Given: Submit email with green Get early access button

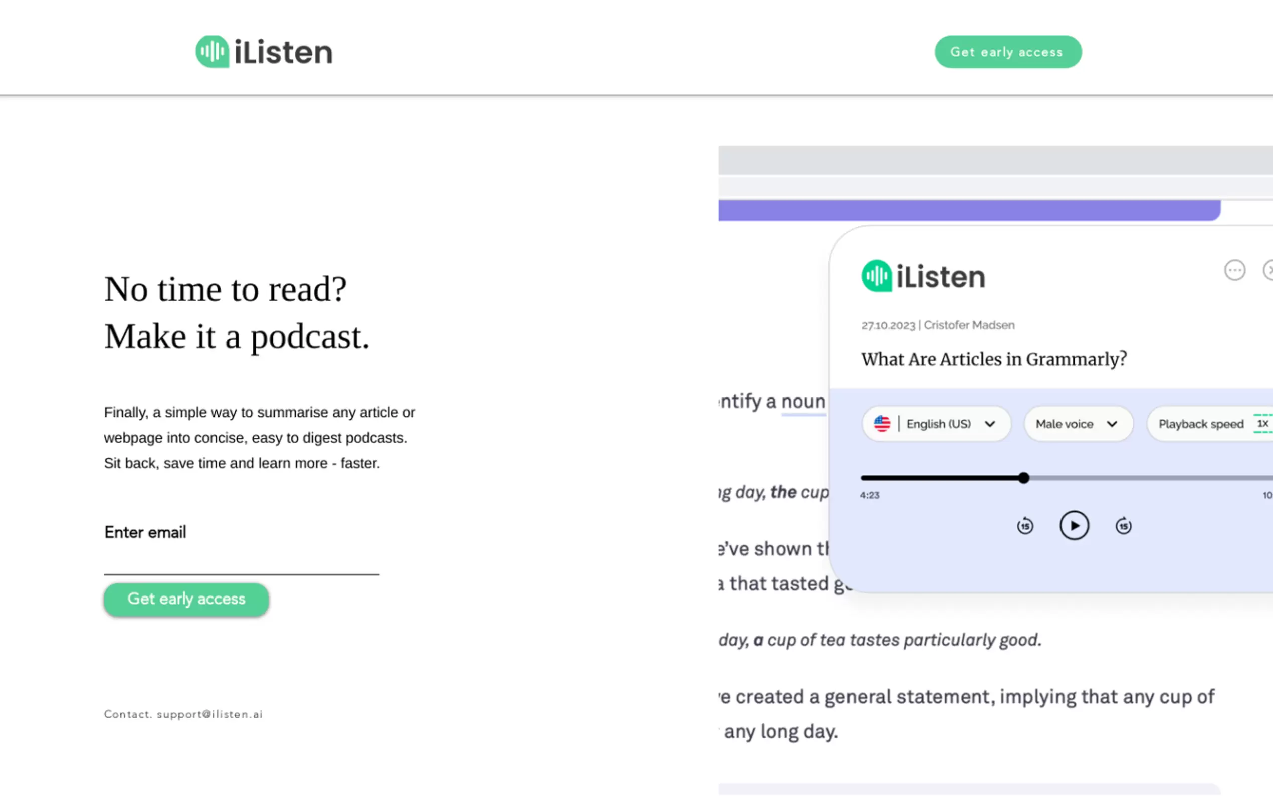Looking at the screenshot, I should [x=186, y=599].
